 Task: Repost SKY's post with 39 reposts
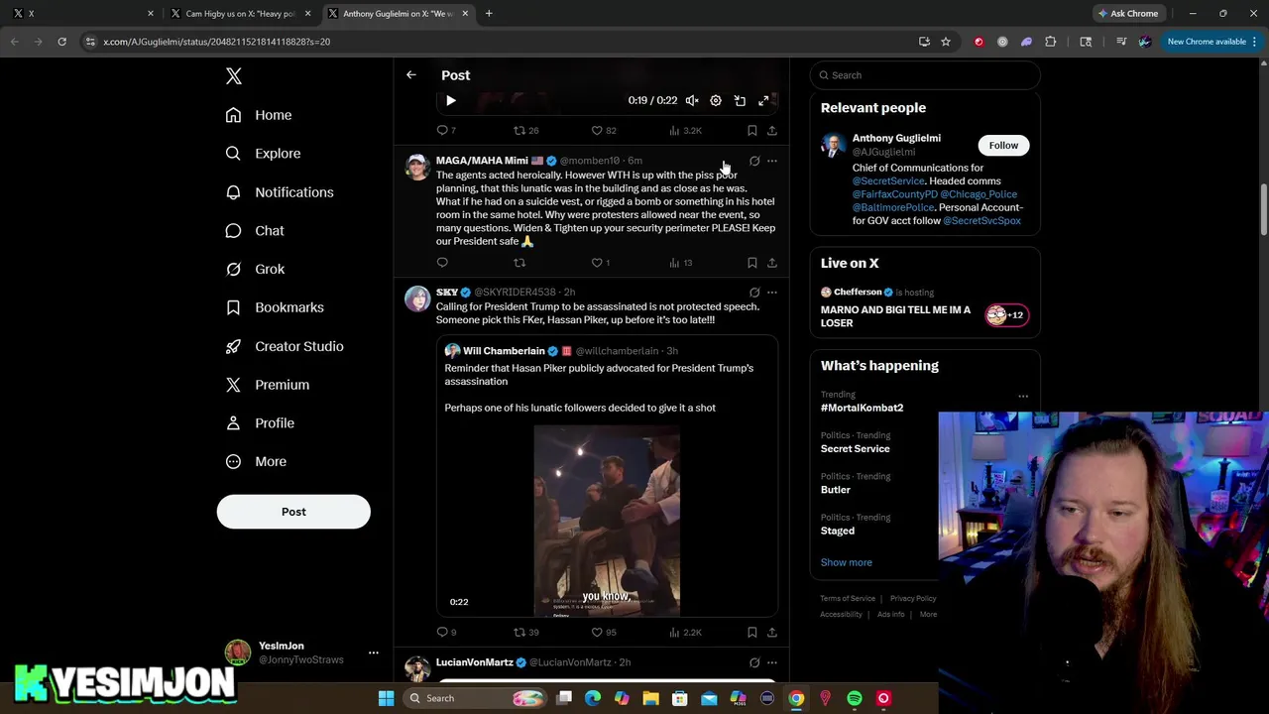pos(525,633)
